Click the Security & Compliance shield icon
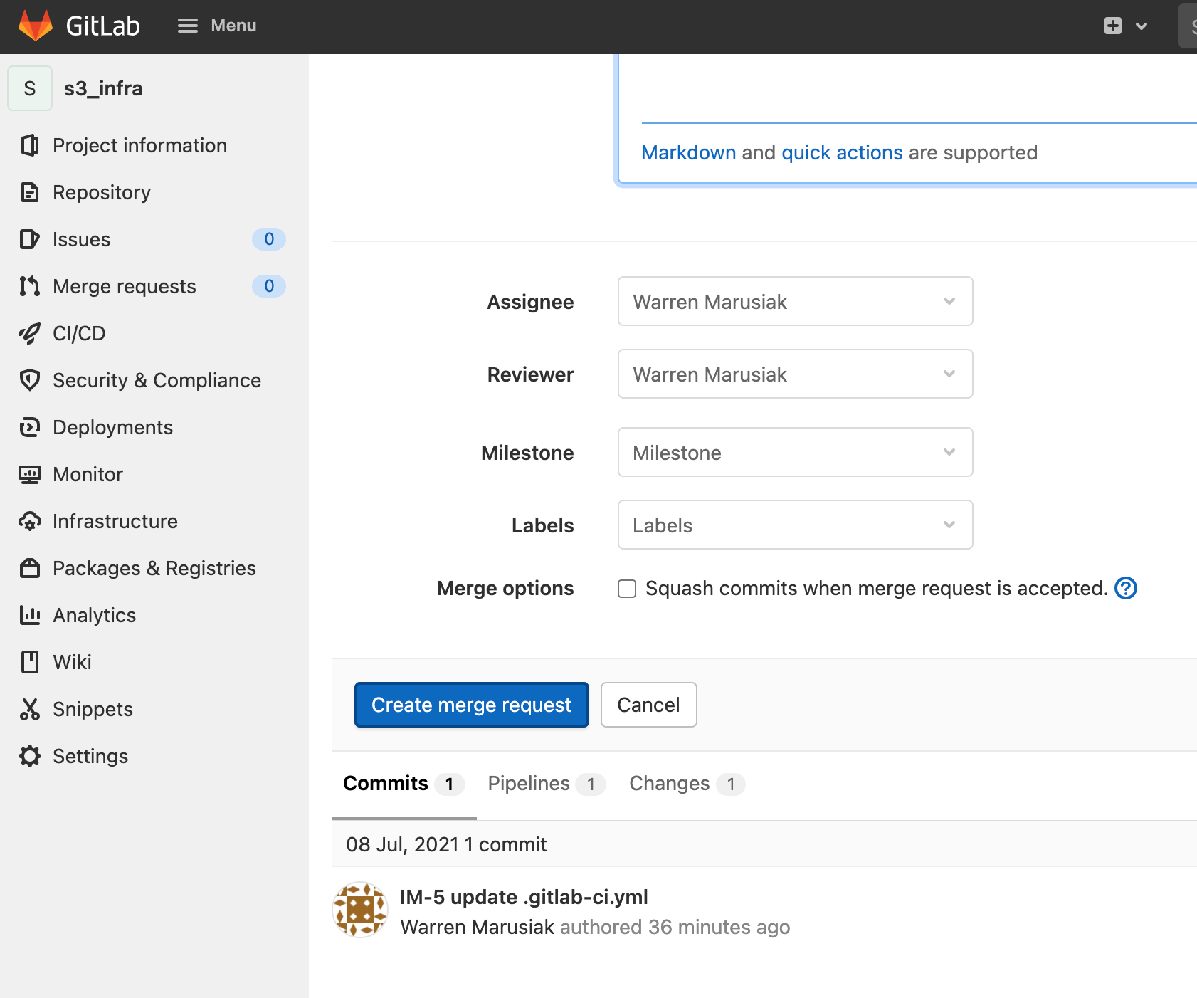The image size is (1197, 998). (x=29, y=380)
